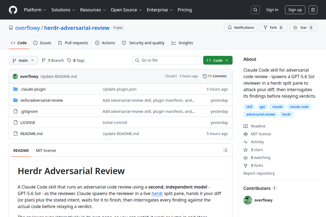The height and width of the screenshot is (217, 326).
Task: Select the gpt topic tag
Action: (262, 107)
